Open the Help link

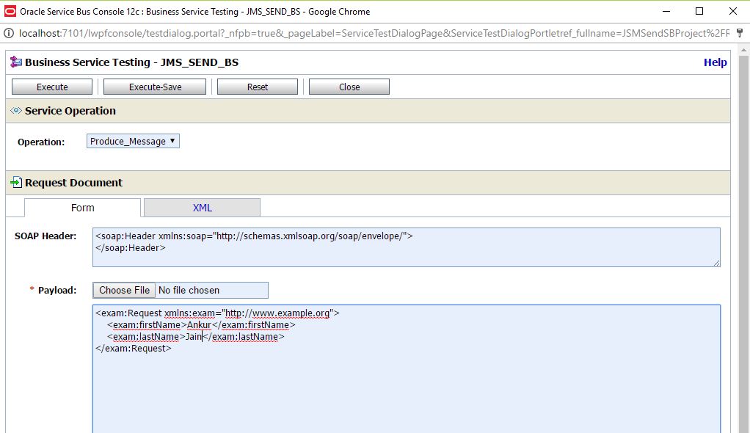tap(715, 62)
